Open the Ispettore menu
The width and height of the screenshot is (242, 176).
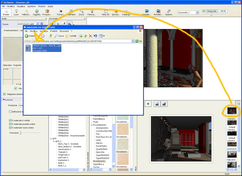pyautogui.click(x=32, y=6)
